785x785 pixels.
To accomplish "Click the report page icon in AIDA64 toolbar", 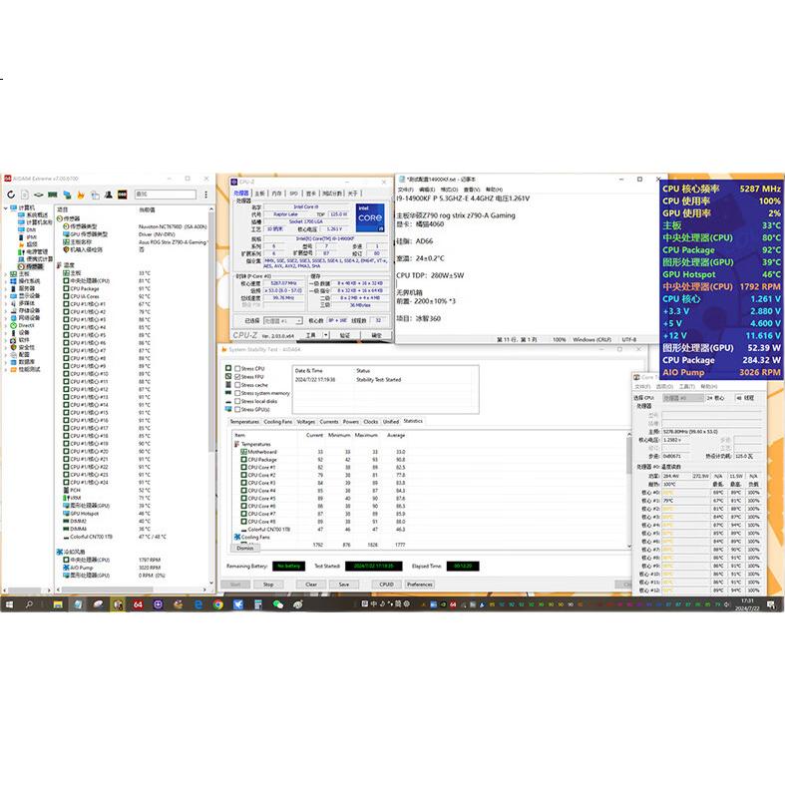I will pyautogui.click(x=25, y=195).
